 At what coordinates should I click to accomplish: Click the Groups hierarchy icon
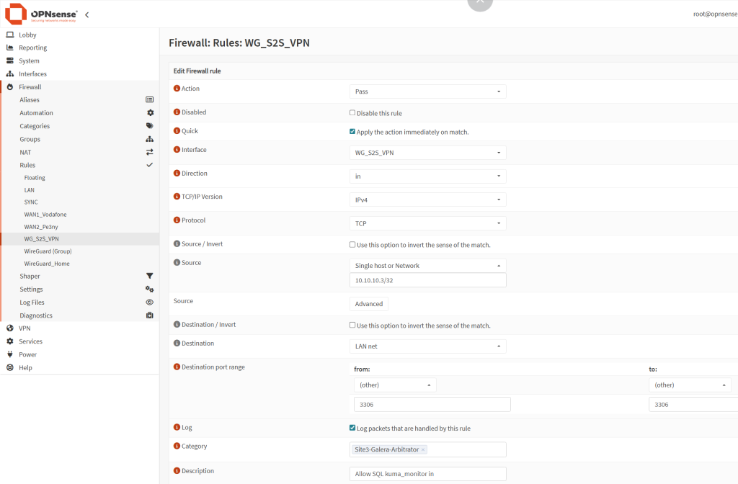(149, 139)
